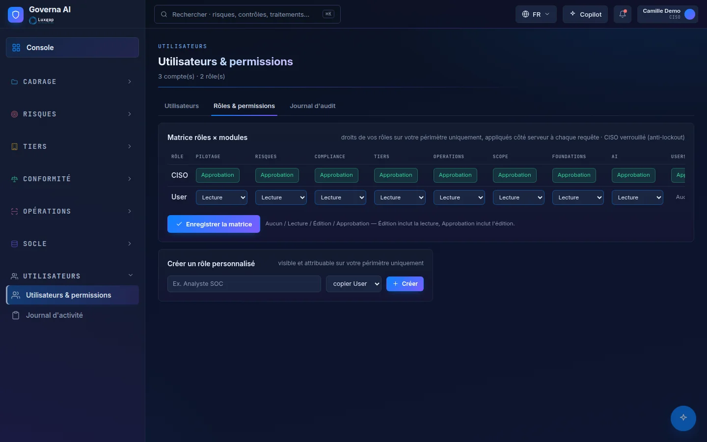
Task: Click the Risques target icon
Action: (x=14, y=114)
